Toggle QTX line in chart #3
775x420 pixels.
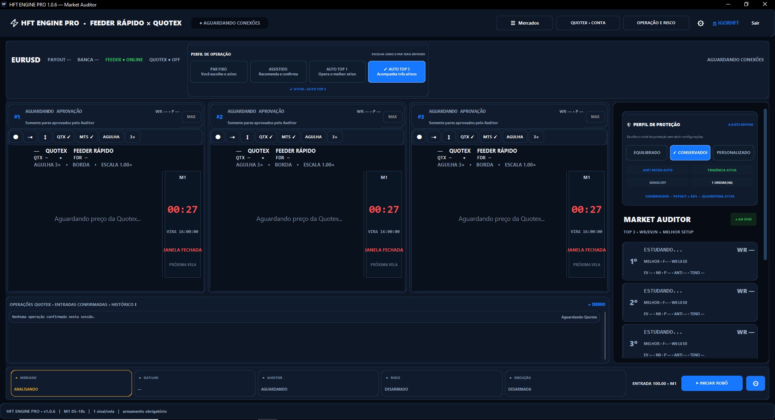click(x=467, y=137)
